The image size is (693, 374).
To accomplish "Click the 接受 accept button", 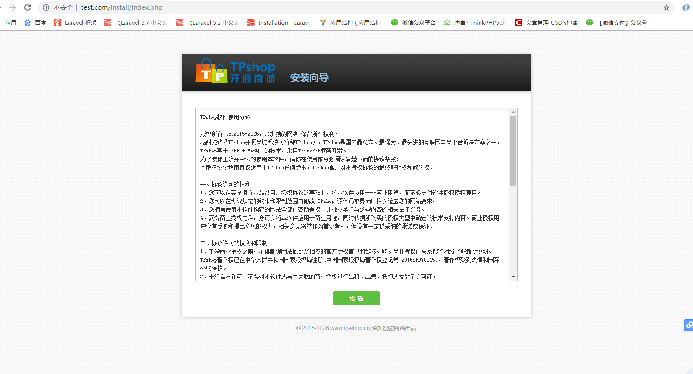I will [356, 298].
